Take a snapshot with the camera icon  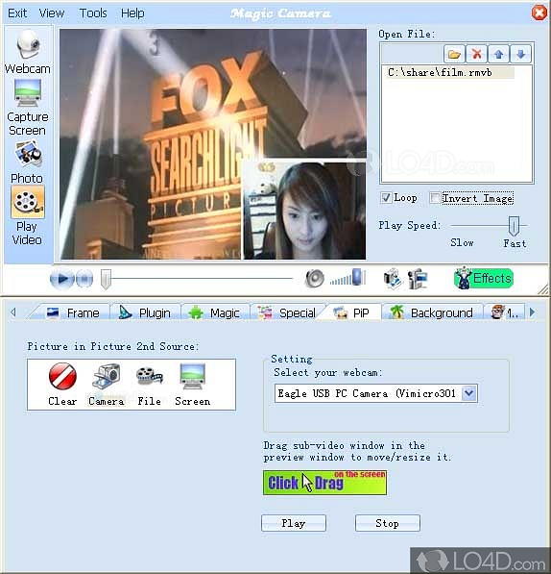pyautogui.click(x=393, y=279)
